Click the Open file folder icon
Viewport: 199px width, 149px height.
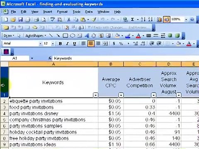pyautogui.click(x=13, y=19)
